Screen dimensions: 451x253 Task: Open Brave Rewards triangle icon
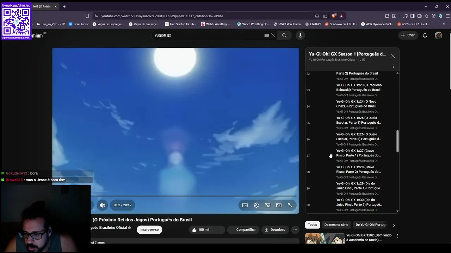pos(341,16)
